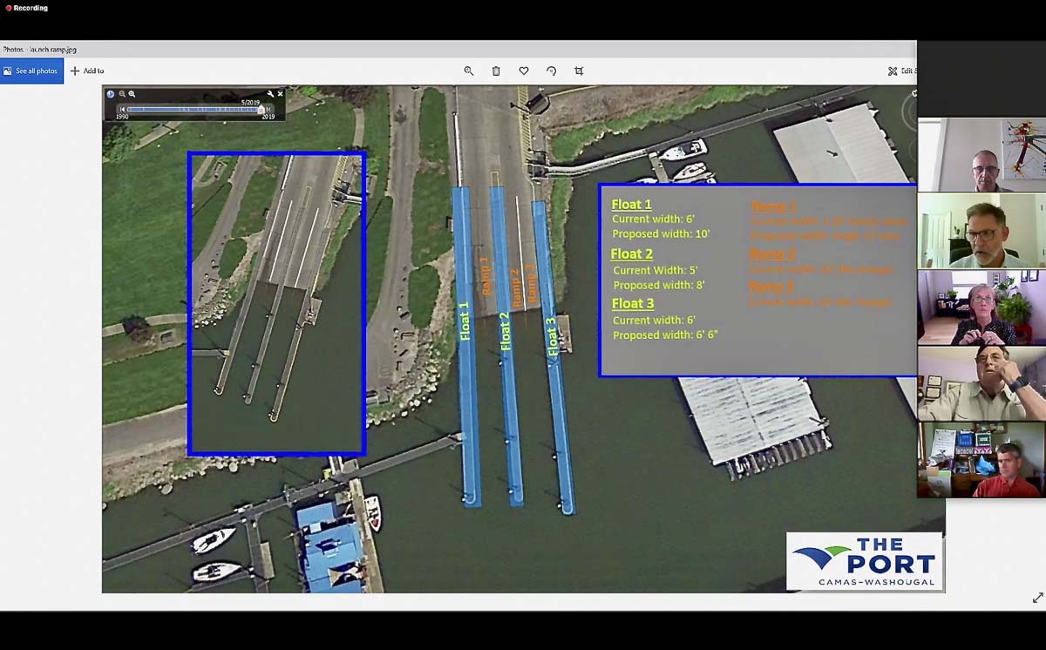
Task: Click the Recording indicator
Action: point(26,8)
